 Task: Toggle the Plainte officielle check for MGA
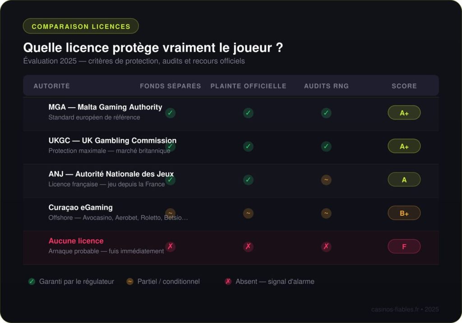click(x=248, y=113)
